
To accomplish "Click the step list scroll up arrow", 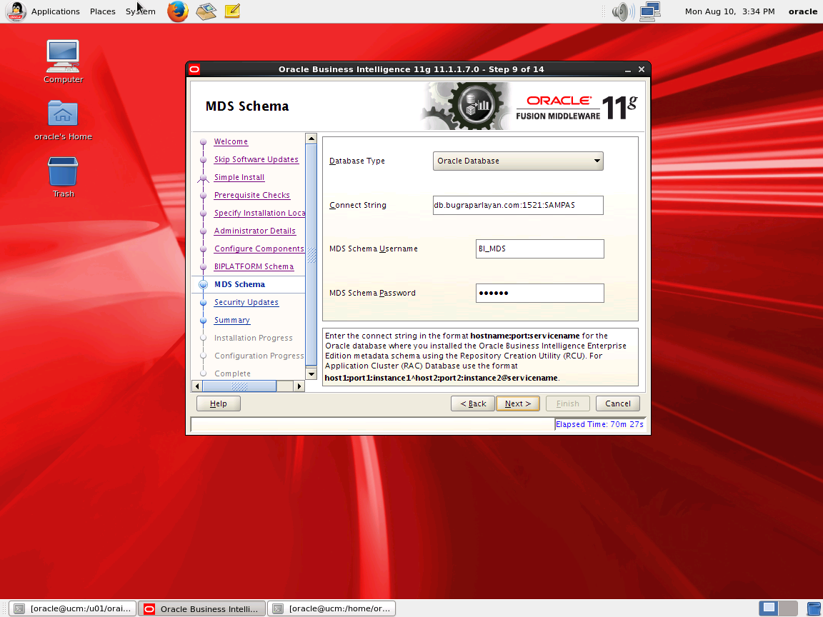I will [x=311, y=139].
